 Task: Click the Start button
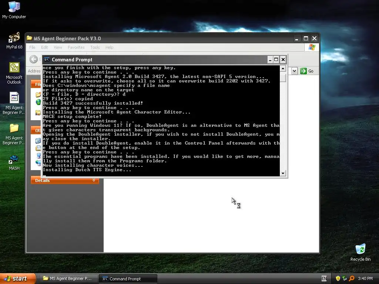pyautogui.click(x=18, y=278)
